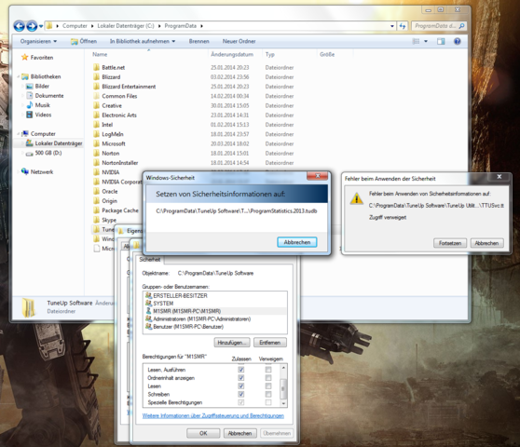Image resolution: width=520 pixels, height=447 pixels.
Task: Toggle Zulassen checkbox for Ordnerinhalt anzeigen
Action: click(241, 378)
